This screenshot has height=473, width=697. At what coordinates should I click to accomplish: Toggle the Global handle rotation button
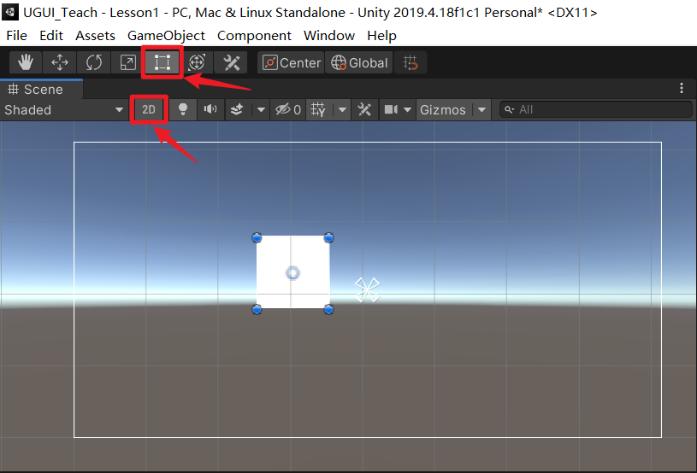point(359,62)
